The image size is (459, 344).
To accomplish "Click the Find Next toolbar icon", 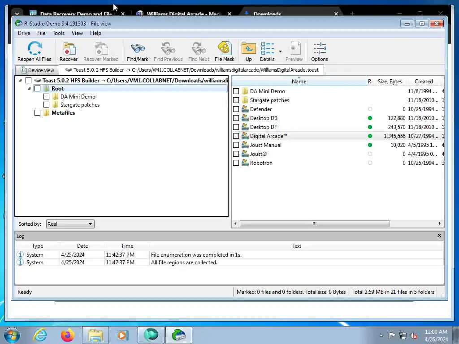I will pyautogui.click(x=199, y=48).
